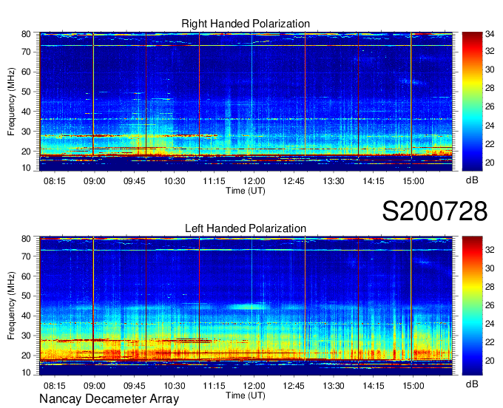
Task: Click the 08:15 tick under the lower plot
Action: (x=55, y=386)
